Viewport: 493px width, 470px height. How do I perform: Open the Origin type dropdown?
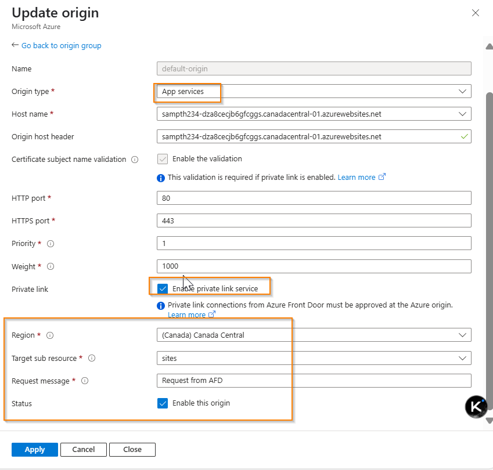[x=463, y=91]
